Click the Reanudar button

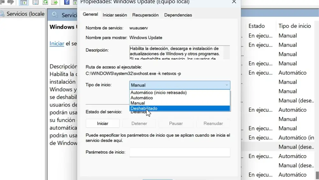pos(213,123)
